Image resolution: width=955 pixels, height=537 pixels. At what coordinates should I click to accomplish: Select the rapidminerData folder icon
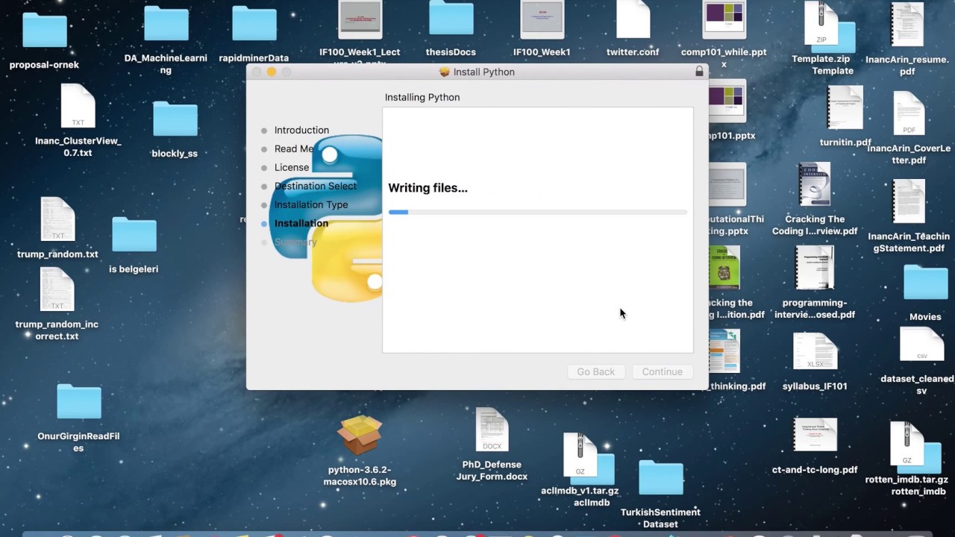254,24
